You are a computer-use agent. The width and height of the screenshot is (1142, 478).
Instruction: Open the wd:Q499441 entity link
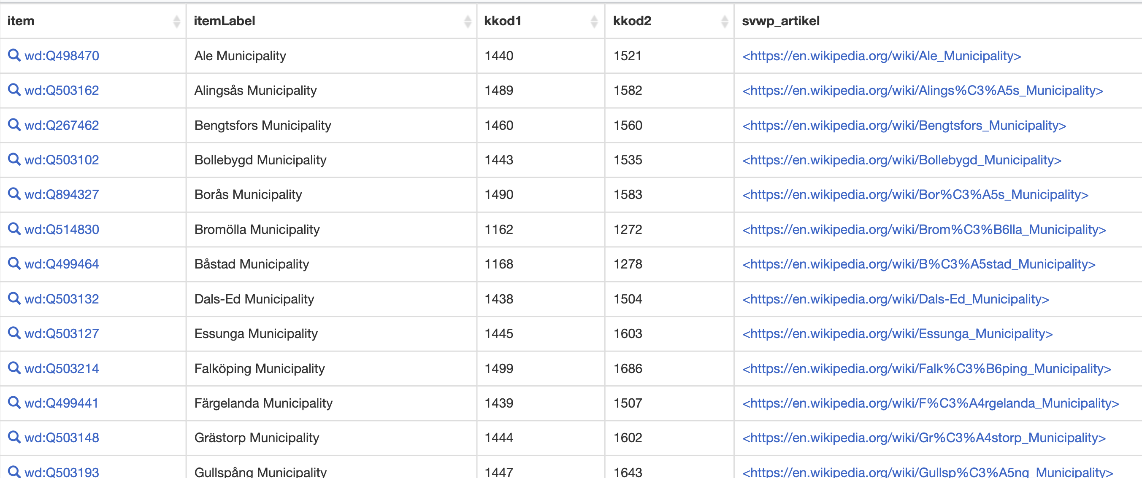62,403
